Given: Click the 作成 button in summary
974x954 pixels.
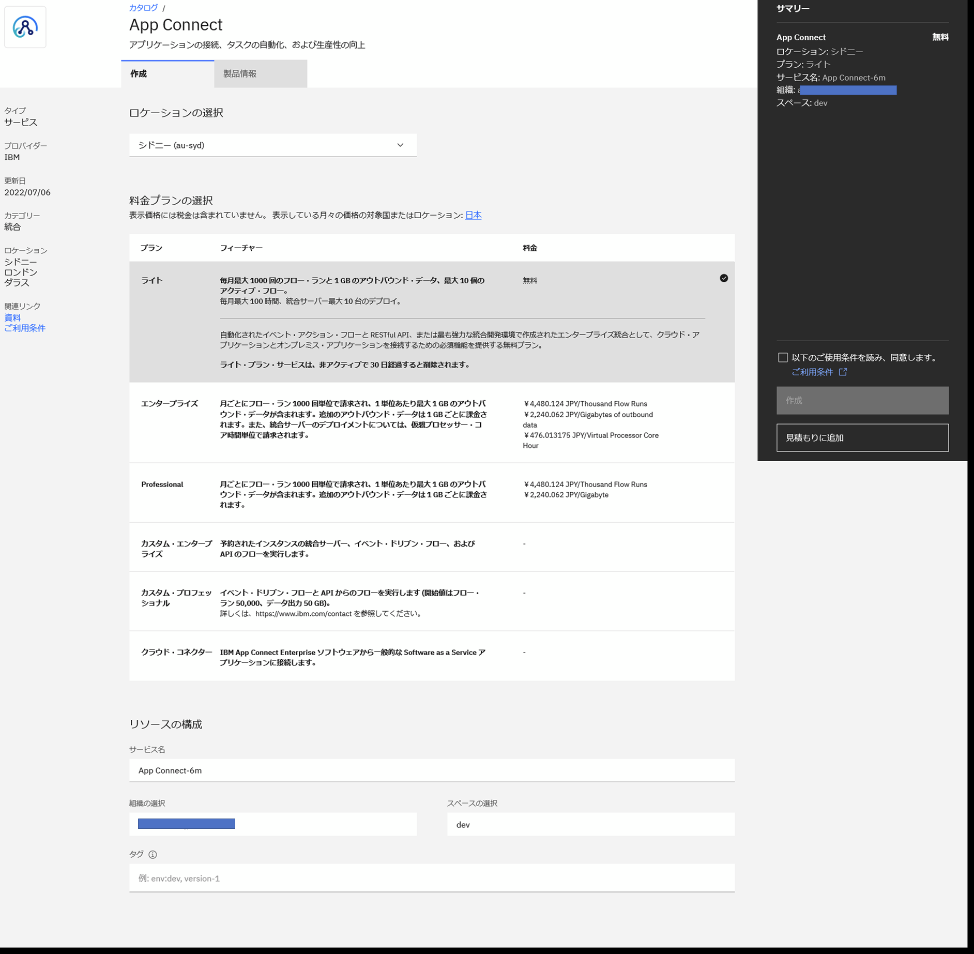Looking at the screenshot, I should point(862,400).
